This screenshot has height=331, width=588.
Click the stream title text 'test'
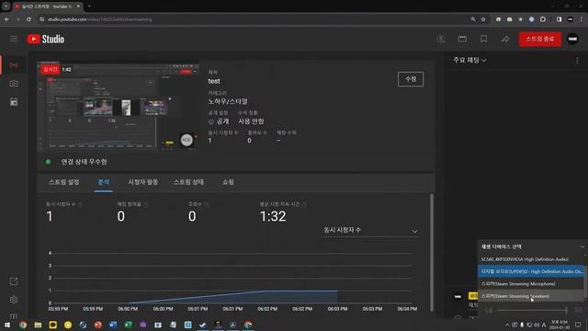coord(214,81)
